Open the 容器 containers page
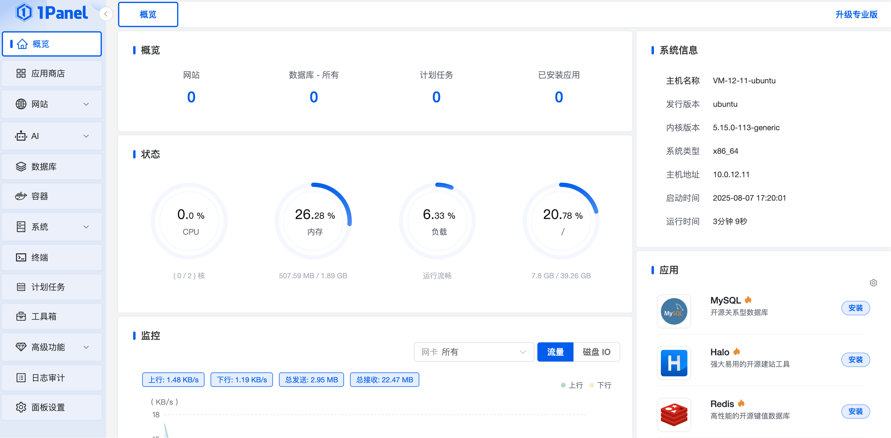This screenshot has height=438, width=891. [52, 196]
